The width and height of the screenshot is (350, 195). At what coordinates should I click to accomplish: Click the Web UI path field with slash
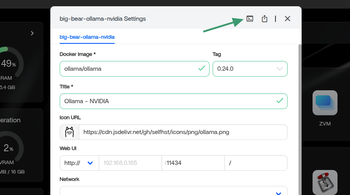pos(256,163)
